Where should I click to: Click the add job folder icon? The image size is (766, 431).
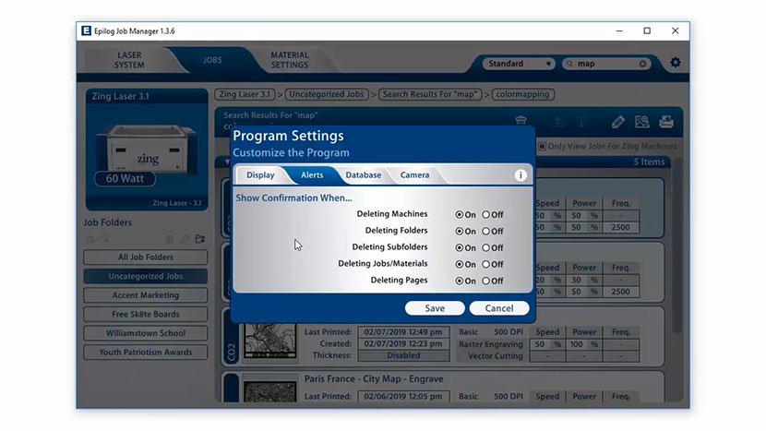(200, 239)
